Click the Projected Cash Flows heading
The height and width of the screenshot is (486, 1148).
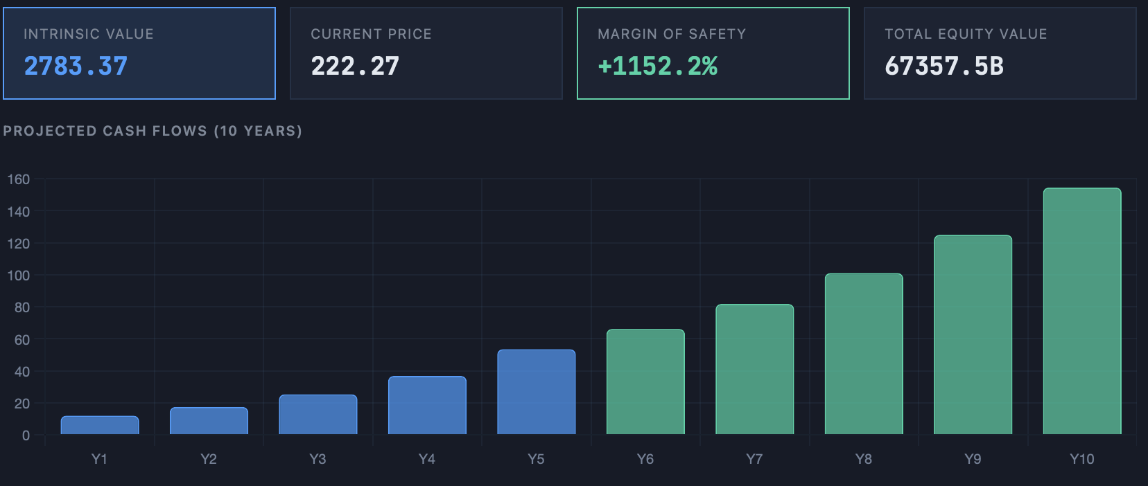tap(153, 131)
